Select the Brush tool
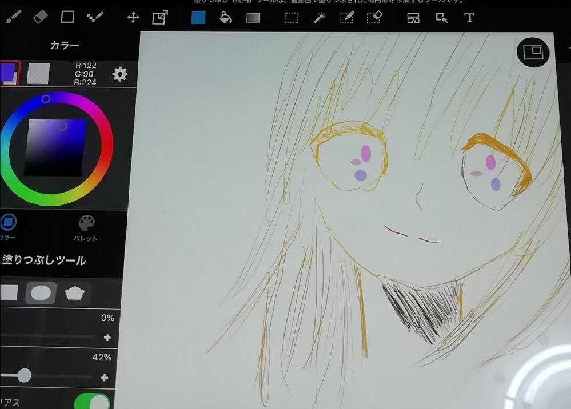 14,17
